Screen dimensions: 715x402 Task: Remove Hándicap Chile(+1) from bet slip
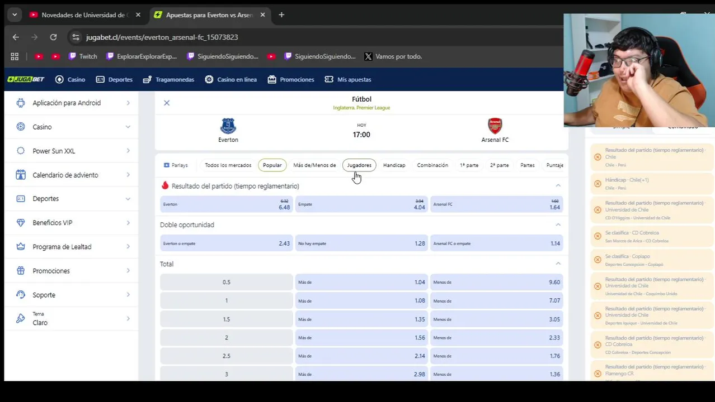[598, 184]
